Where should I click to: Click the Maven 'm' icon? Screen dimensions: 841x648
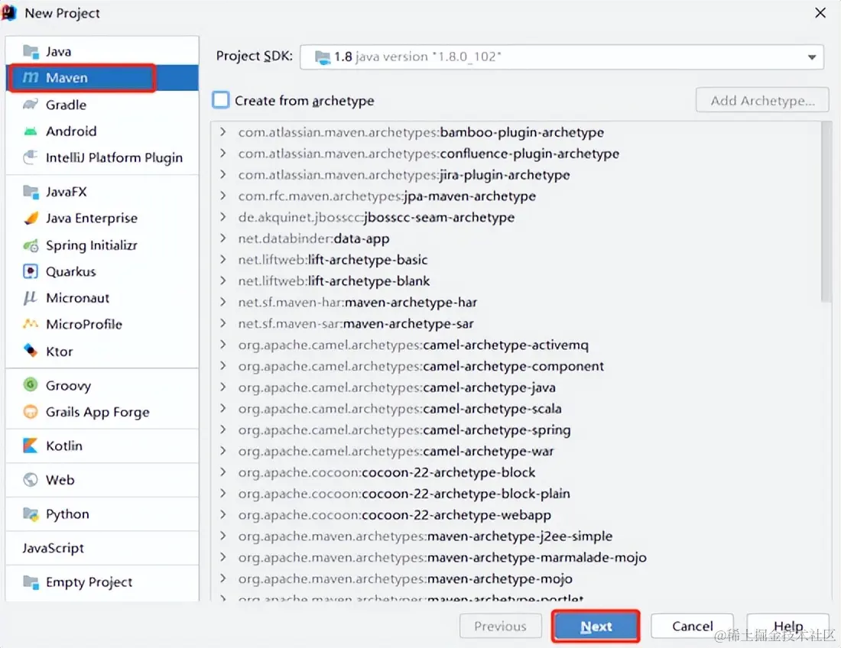tap(31, 78)
